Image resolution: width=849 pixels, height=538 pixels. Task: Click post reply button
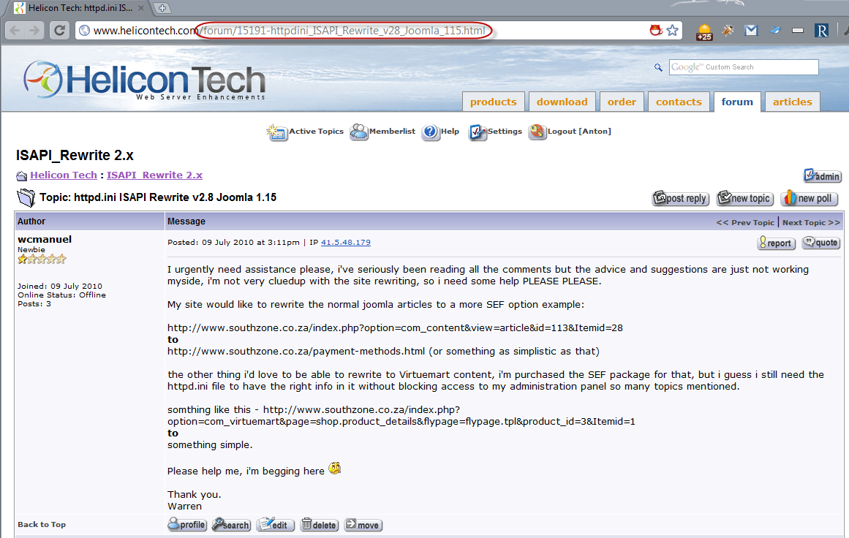click(x=681, y=199)
